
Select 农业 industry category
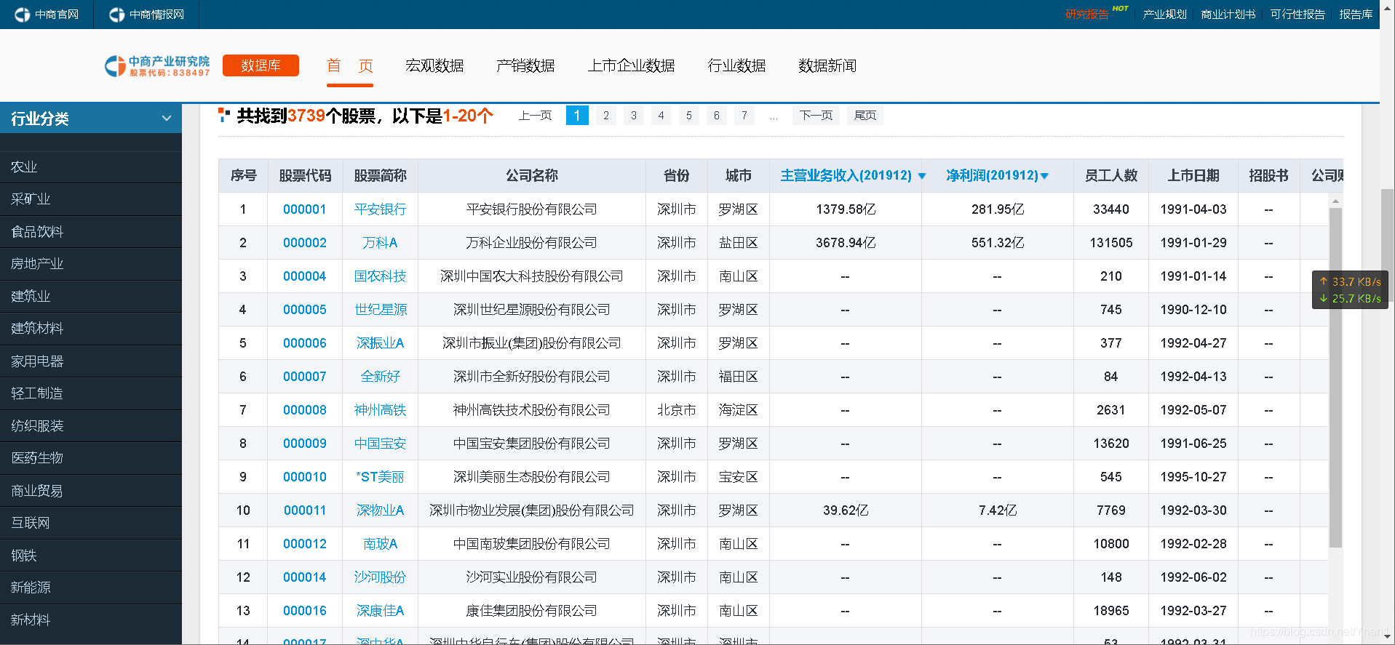pyautogui.click(x=91, y=167)
